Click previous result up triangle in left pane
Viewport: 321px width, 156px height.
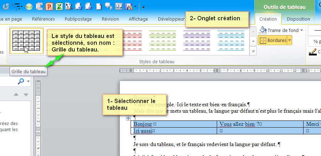point(16,95)
